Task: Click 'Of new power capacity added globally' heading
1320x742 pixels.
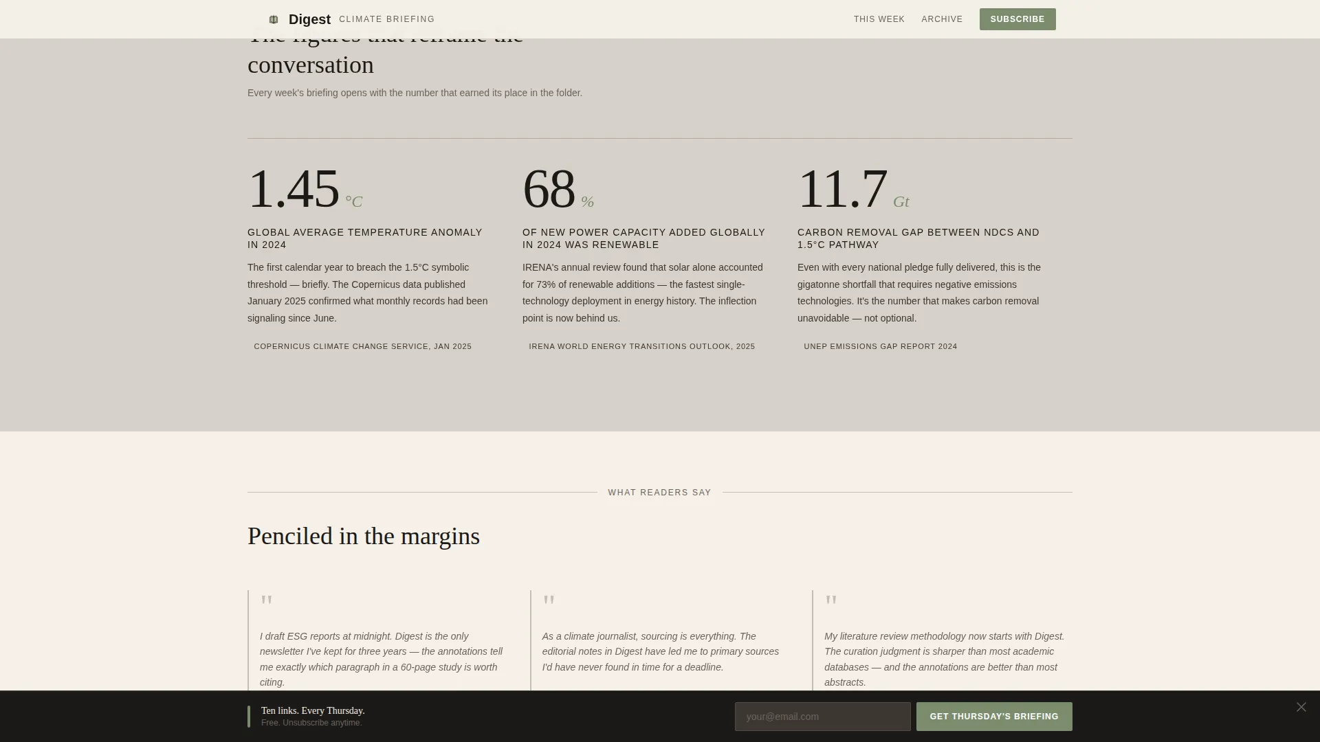Action: point(643,238)
